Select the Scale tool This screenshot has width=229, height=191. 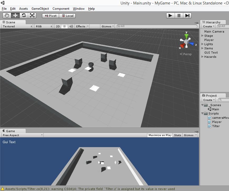[x=32, y=15]
